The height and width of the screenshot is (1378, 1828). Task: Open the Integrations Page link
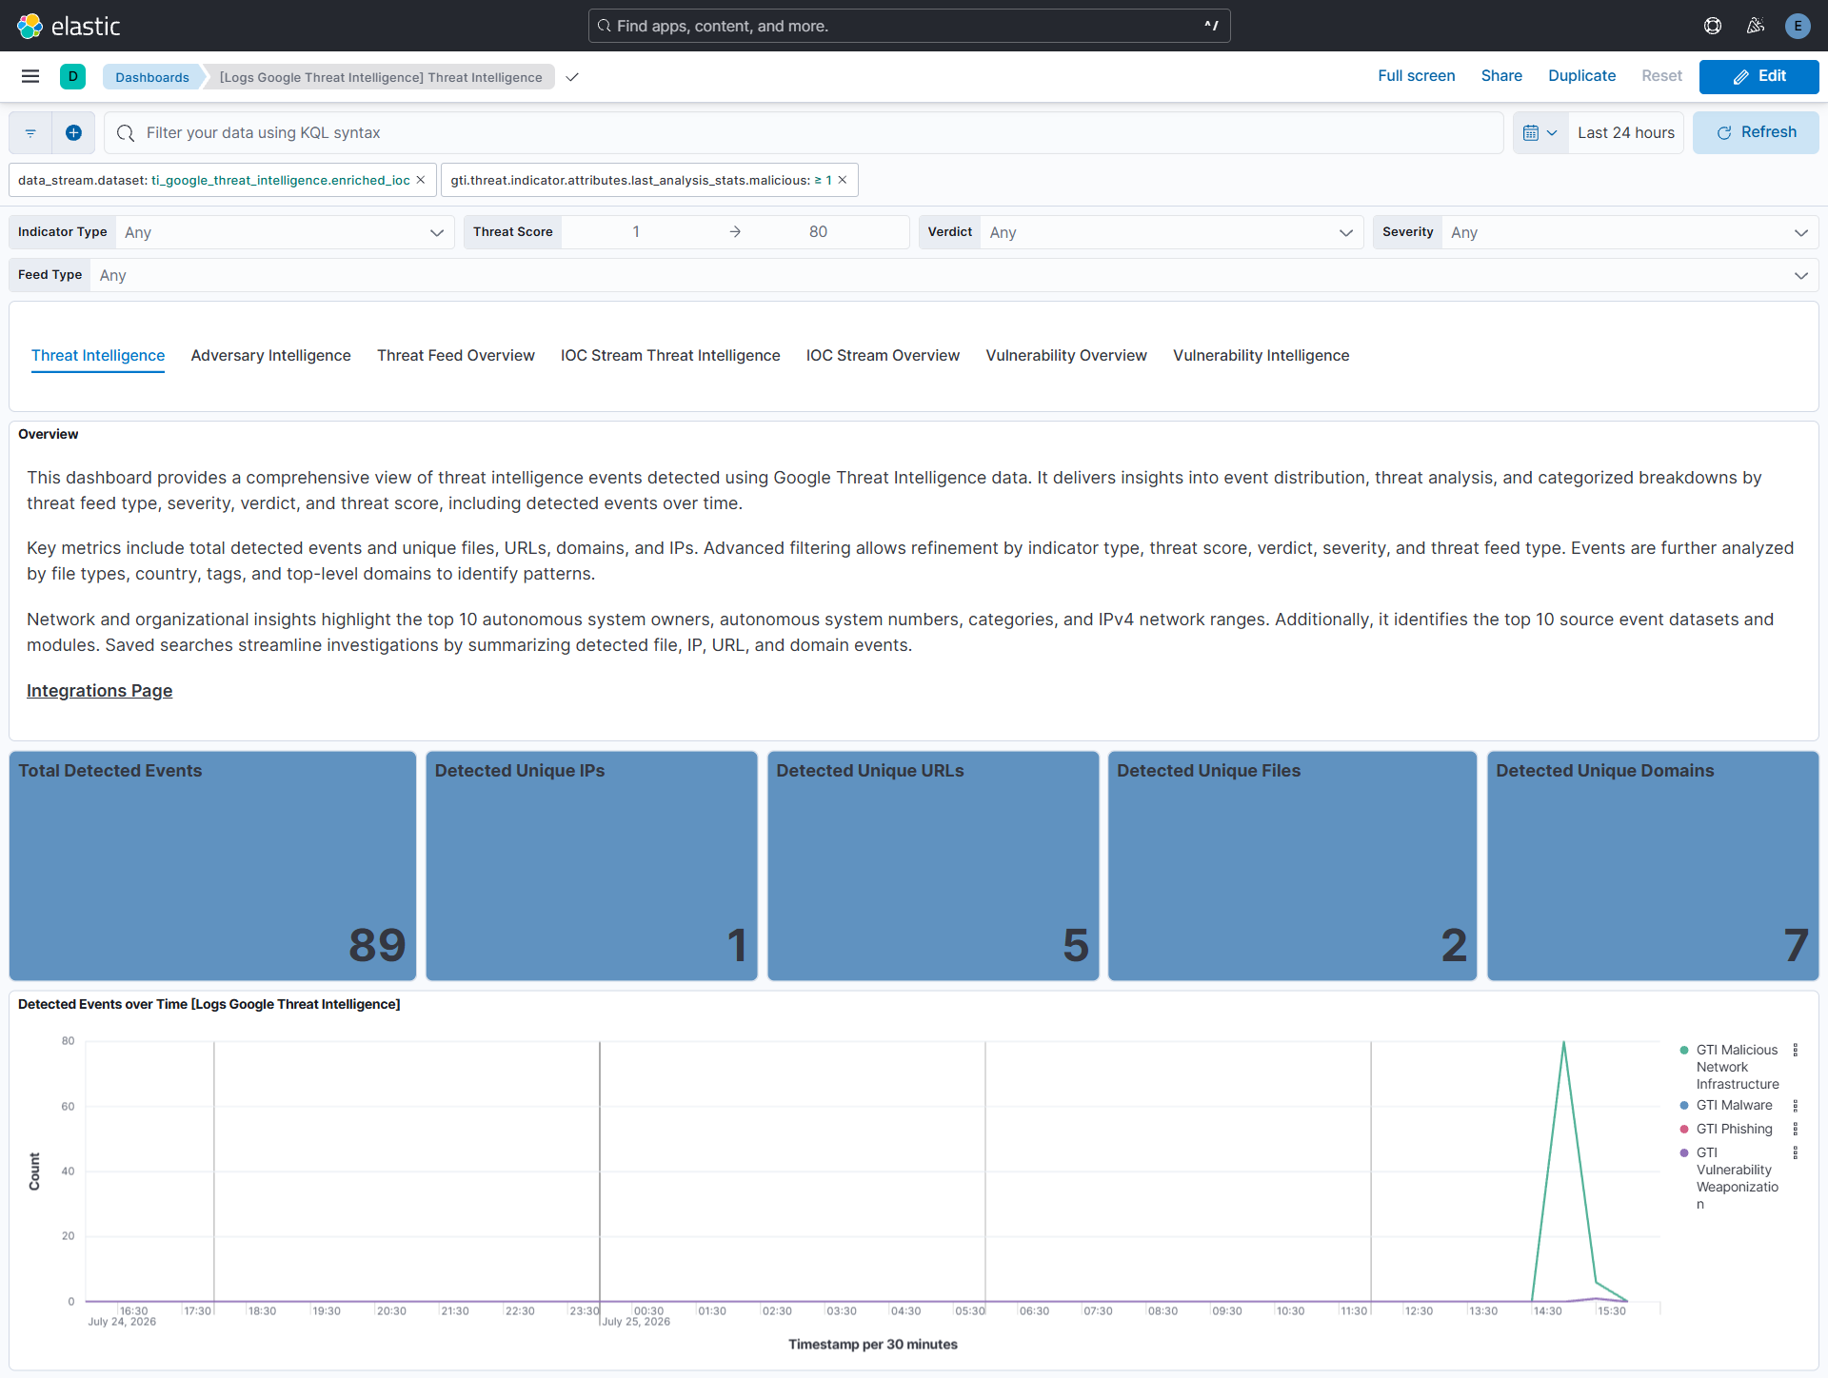(x=99, y=691)
